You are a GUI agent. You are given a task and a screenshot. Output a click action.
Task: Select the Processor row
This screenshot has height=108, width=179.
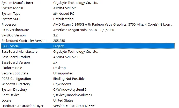pyautogui.click(x=88, y=24)
